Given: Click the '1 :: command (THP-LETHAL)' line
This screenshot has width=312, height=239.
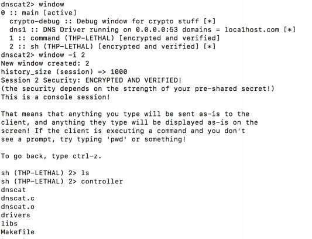Looking at the screenshot, I should click(x=115, y=38).
